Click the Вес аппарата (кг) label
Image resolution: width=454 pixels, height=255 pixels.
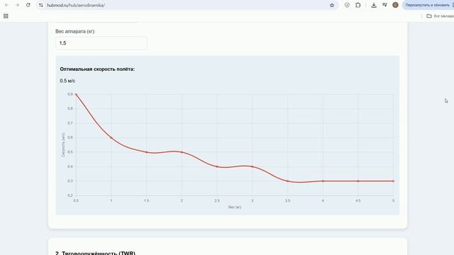(x=75, y=31)
